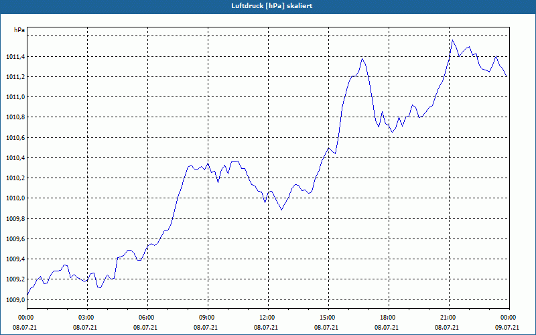Click the 1010,8 y-axis label
Viewport: 536px width, 335px height.
pyautogui.click(x=15, y=117)
